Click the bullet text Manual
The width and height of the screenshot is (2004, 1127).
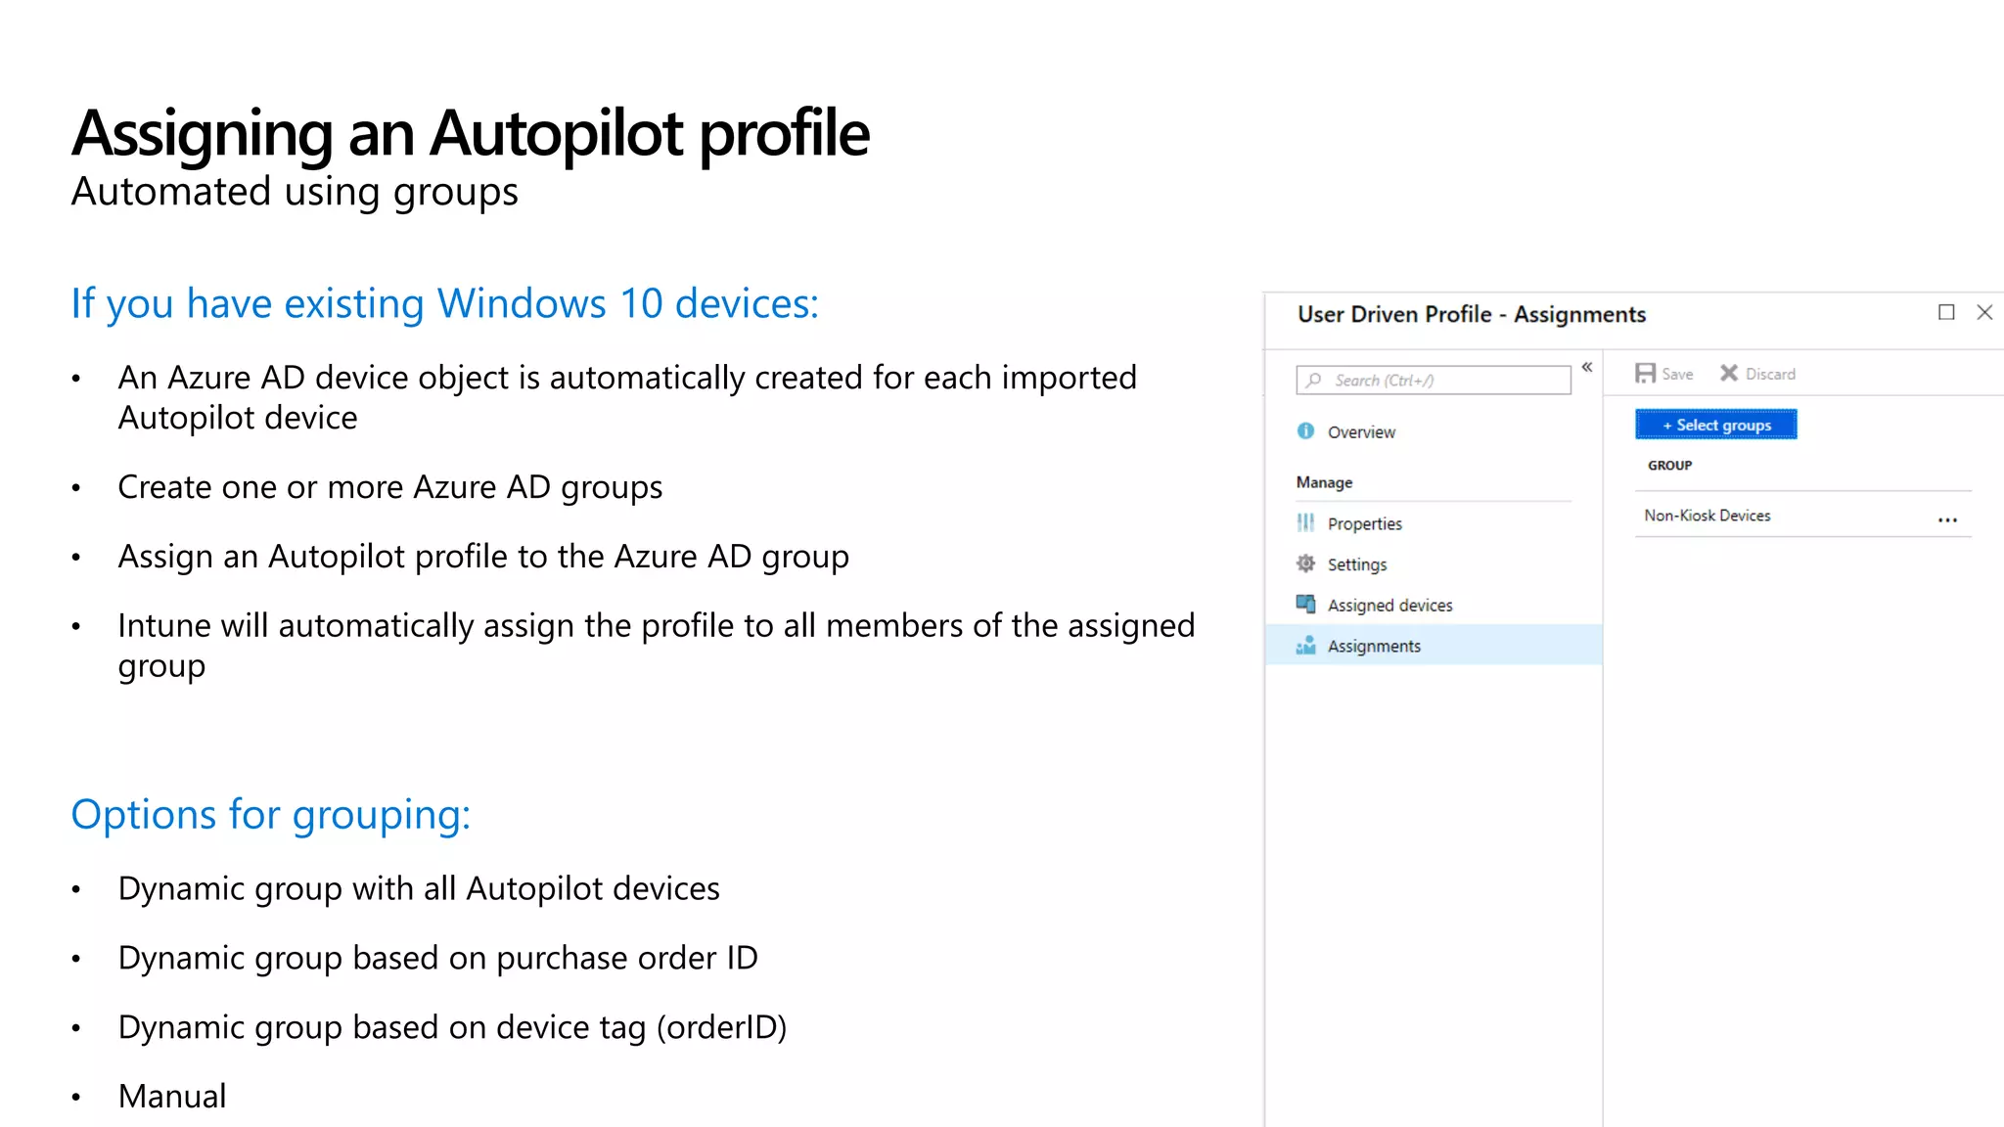[172, 1096]
